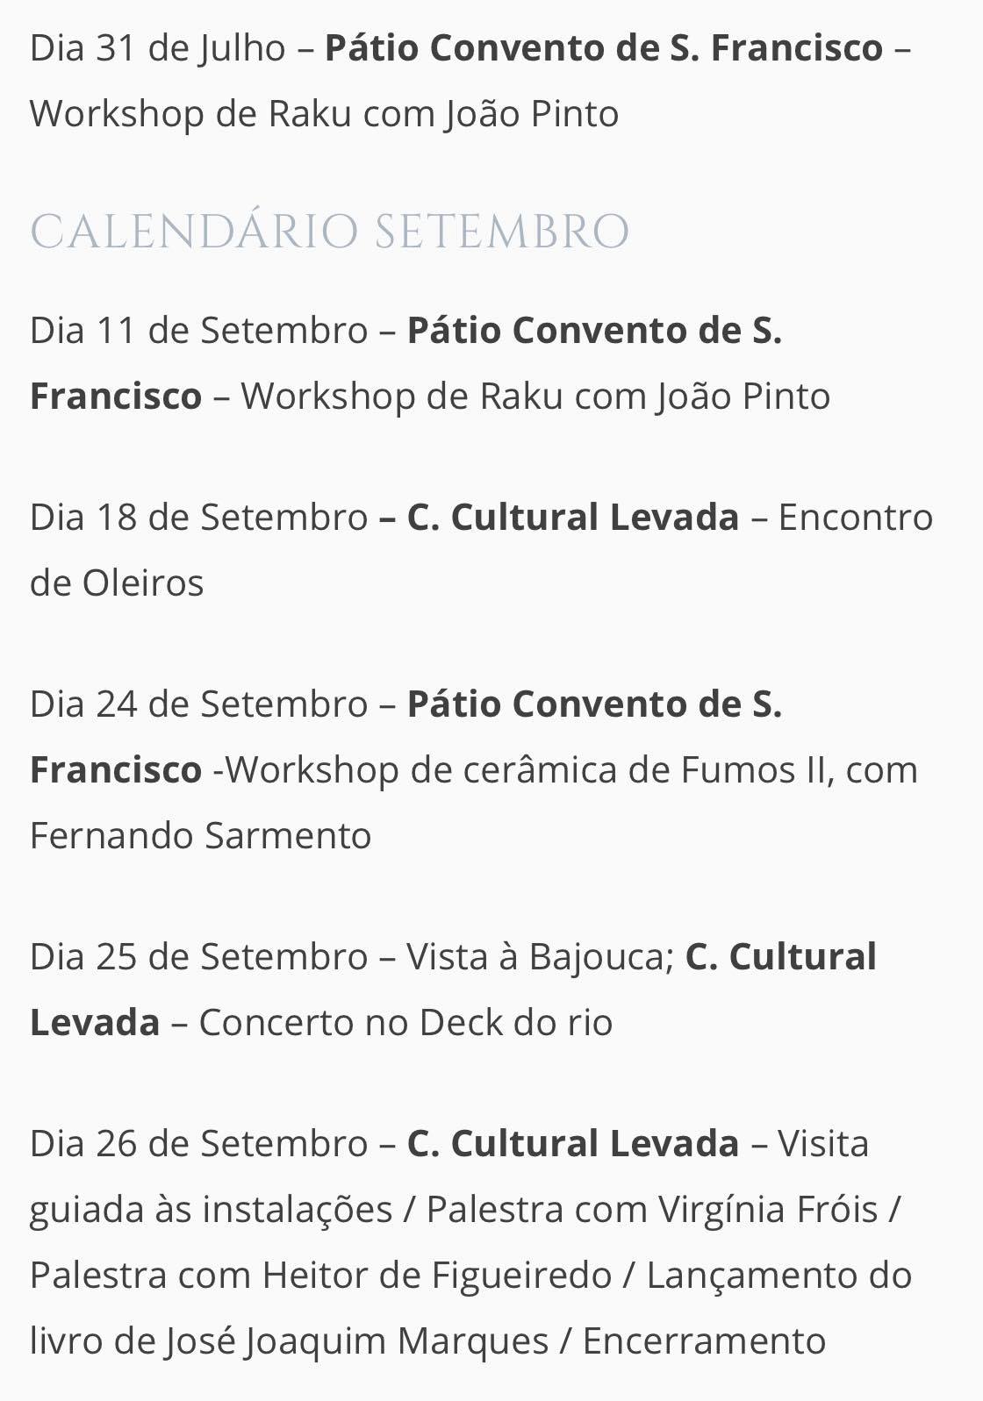Select the 'Dia 24 de Setembro' date
Image resolution: width=983 pixels, height=1401 pixels.
click(199, 704)
